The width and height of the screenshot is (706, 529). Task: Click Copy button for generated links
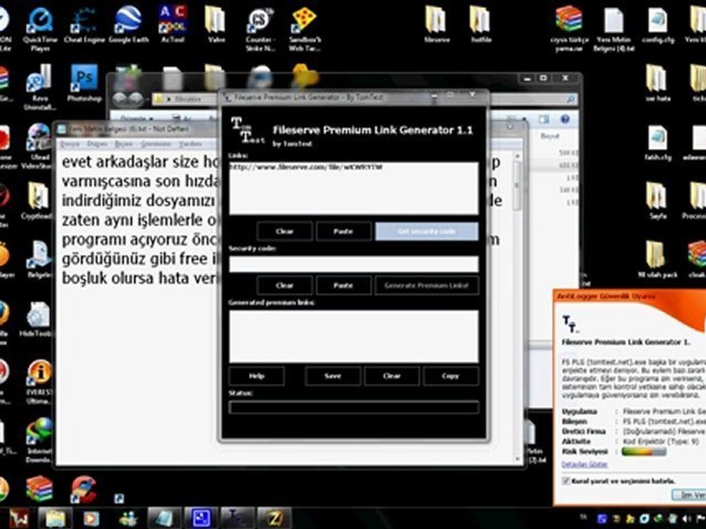click(x=451, y=376)
